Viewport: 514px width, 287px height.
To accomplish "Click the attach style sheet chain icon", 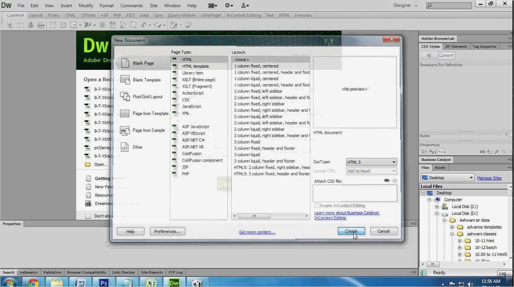I will [x=386, y=181].
